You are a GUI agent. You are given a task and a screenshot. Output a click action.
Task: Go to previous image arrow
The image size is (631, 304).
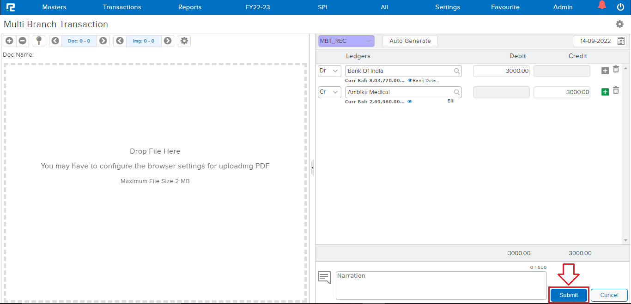click(x=120, y=41)
